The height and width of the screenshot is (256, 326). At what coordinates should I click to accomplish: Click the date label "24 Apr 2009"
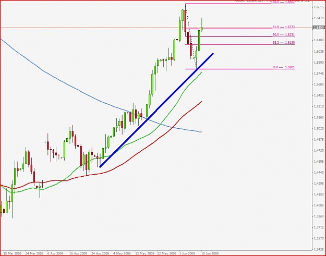100,253
